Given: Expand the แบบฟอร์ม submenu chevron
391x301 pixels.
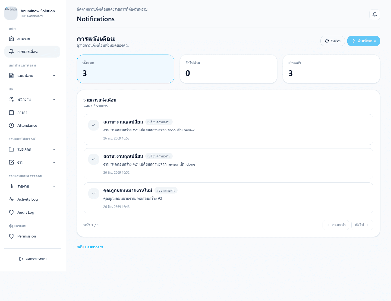Looking at the screenshot, I should (54, 75).
